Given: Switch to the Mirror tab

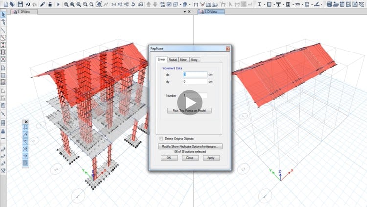Looking at the screenshot, I should click(183, 60).
